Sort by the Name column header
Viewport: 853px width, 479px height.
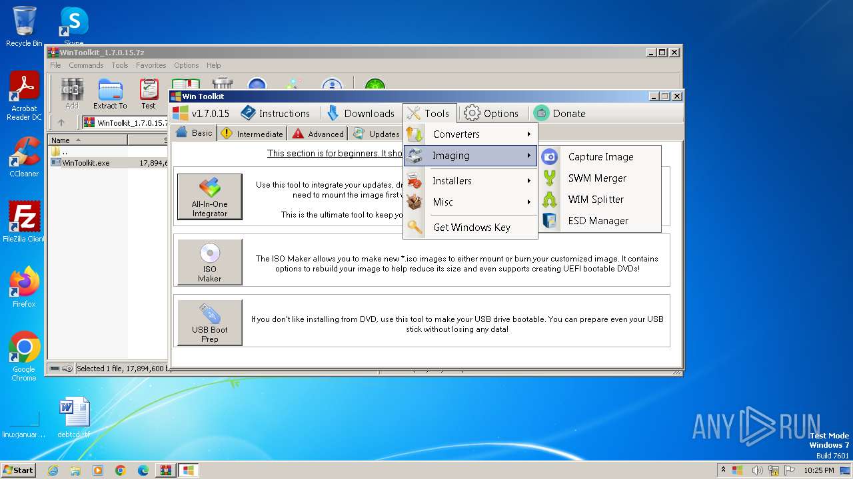coord(87,140)
